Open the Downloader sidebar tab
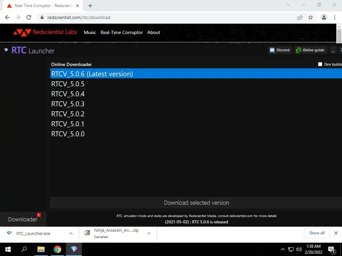Screen dimensions: 342x256 click(23, 219)
